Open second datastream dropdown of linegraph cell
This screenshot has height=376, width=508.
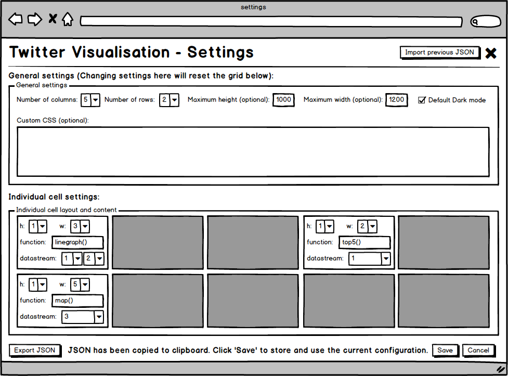pyautogui.click(x=94, y=258)
